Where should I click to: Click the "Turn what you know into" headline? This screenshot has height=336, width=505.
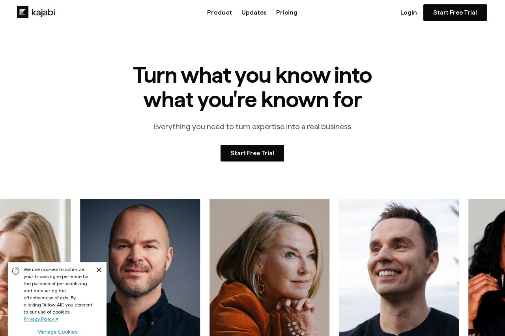[252, 75]
